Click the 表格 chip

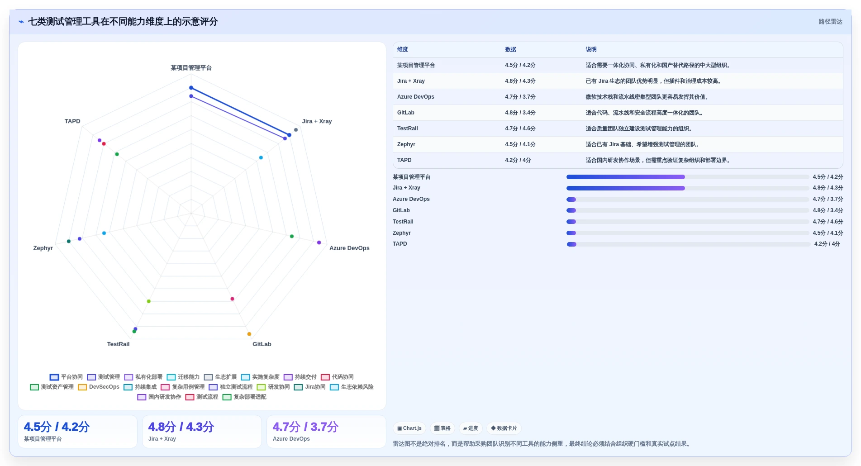442,428
